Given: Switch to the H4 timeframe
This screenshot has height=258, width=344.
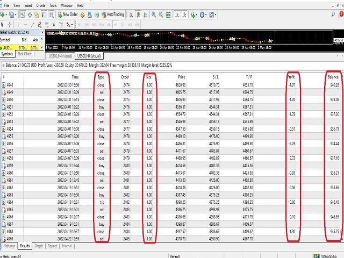Looking at the screenshot, I should [x=116, y=25].
